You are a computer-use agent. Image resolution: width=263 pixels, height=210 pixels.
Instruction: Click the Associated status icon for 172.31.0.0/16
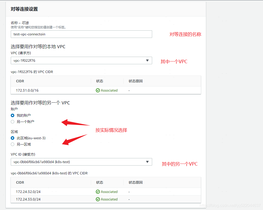click(x=98, y=90)
